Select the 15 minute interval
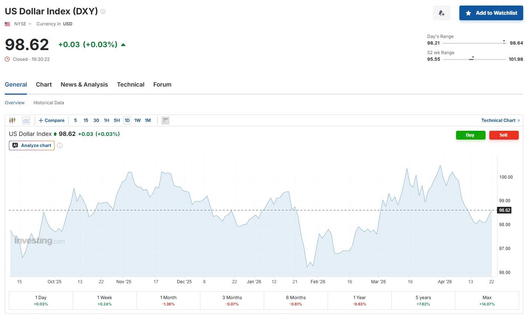Screen dimensions: 528x319 pyautogui.click(x=86, y=120)
